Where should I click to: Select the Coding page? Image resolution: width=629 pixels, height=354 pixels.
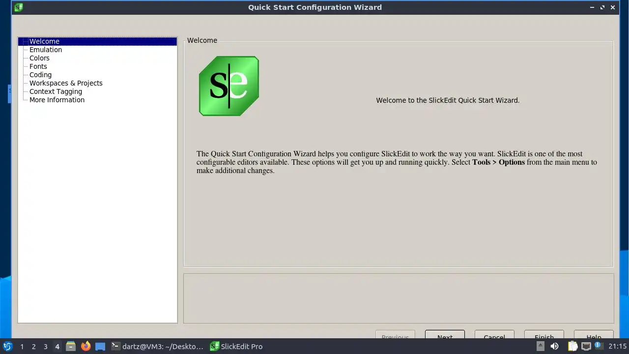tap(40, 75)
